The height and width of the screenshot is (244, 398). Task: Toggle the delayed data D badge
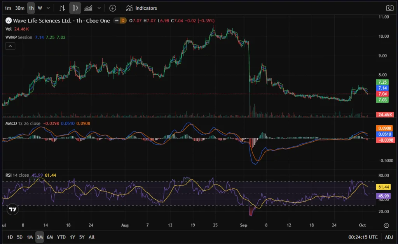tap(123, 21)
